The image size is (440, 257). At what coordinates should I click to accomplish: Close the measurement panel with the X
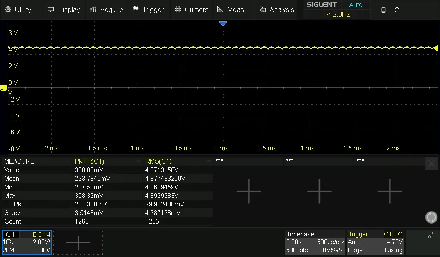point(431,163)
